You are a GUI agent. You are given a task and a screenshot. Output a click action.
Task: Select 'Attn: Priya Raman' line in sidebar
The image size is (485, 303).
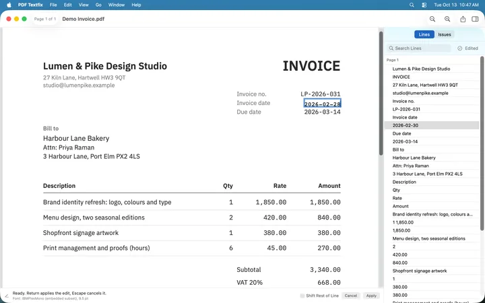click(x=432, y=166)
